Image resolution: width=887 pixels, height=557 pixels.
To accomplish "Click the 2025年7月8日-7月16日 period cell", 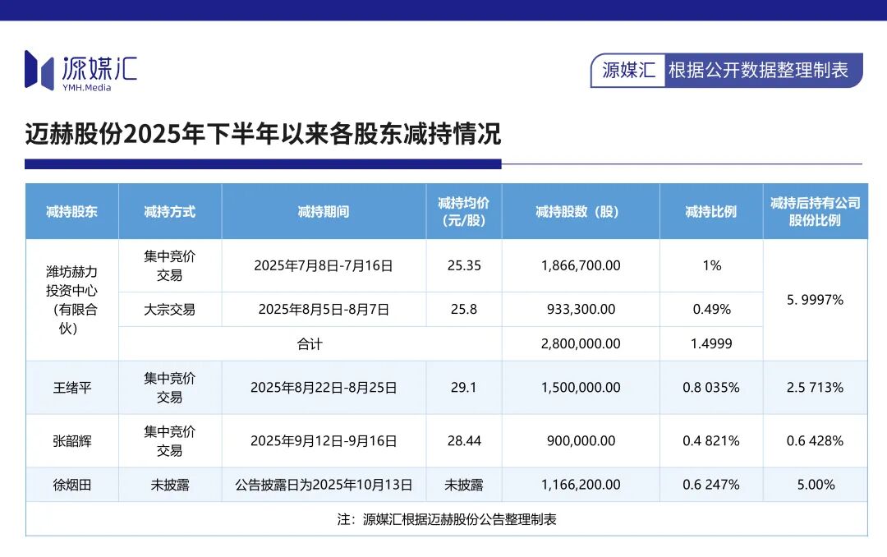I will [x=324, y=265].
